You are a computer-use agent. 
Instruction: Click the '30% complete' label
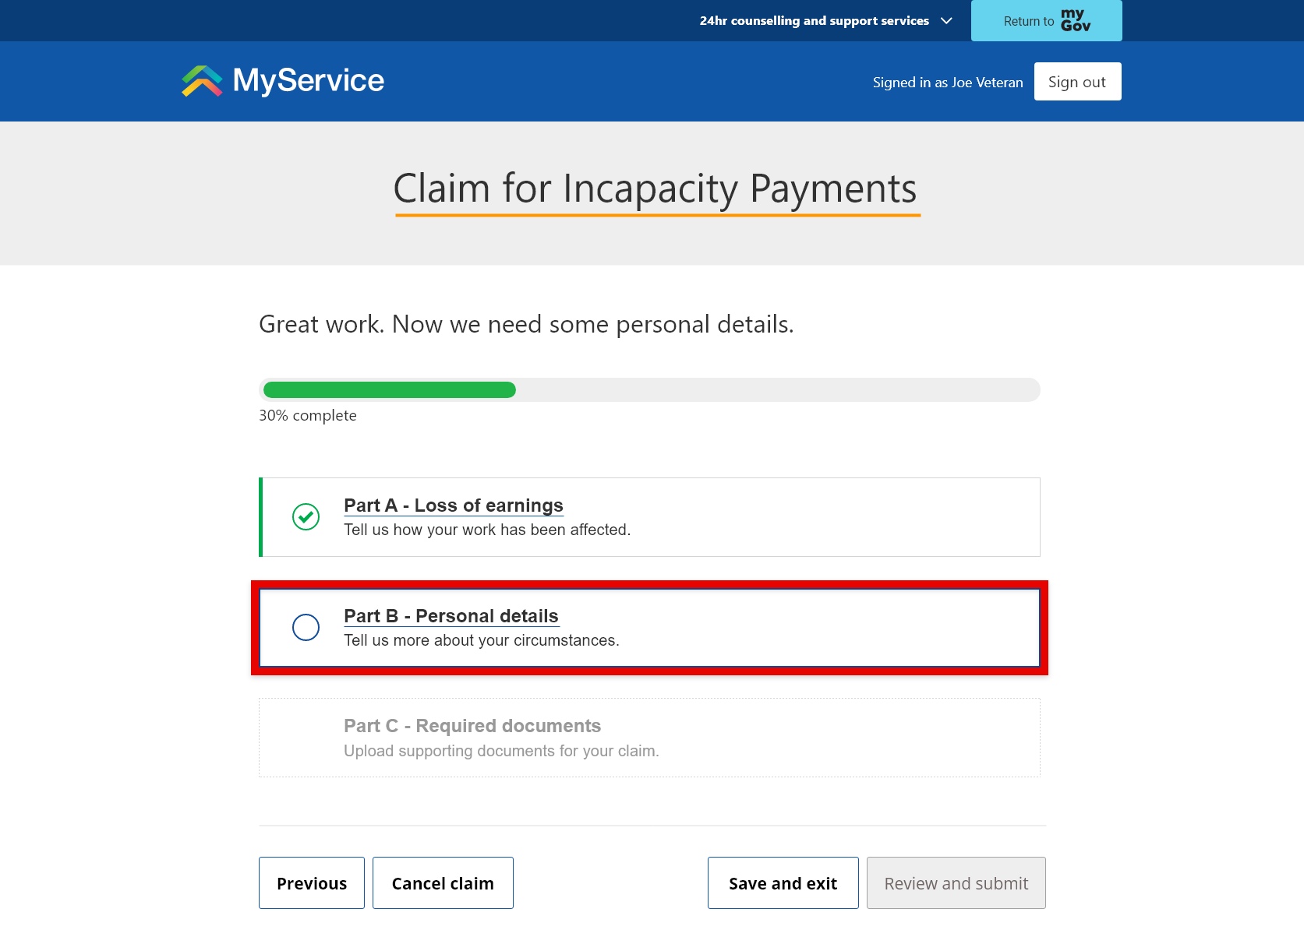coord(308,416)
